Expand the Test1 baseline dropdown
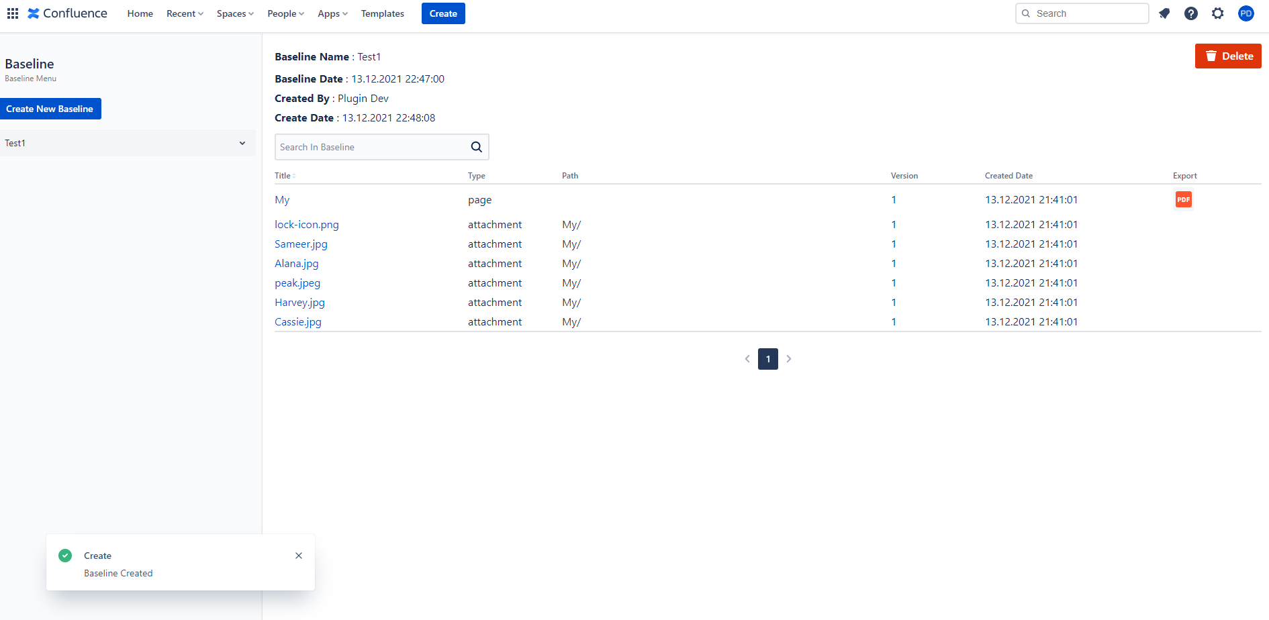Screen dimensions: 1269x620 pos(242,143)
